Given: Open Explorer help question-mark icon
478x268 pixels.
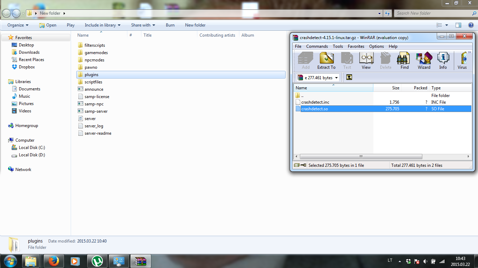Looking at the screenshot, I should (x=471, y=25).
